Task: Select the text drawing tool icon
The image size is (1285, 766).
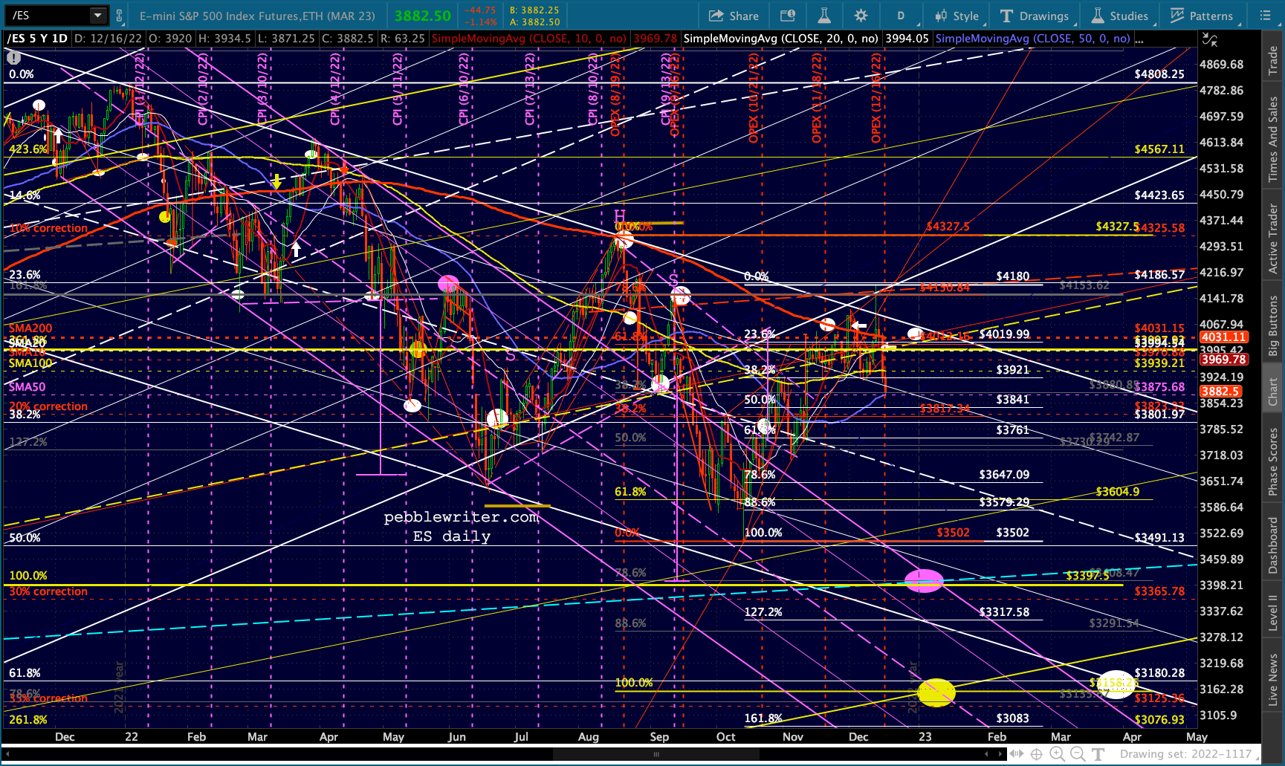Action: (1098, 754)
